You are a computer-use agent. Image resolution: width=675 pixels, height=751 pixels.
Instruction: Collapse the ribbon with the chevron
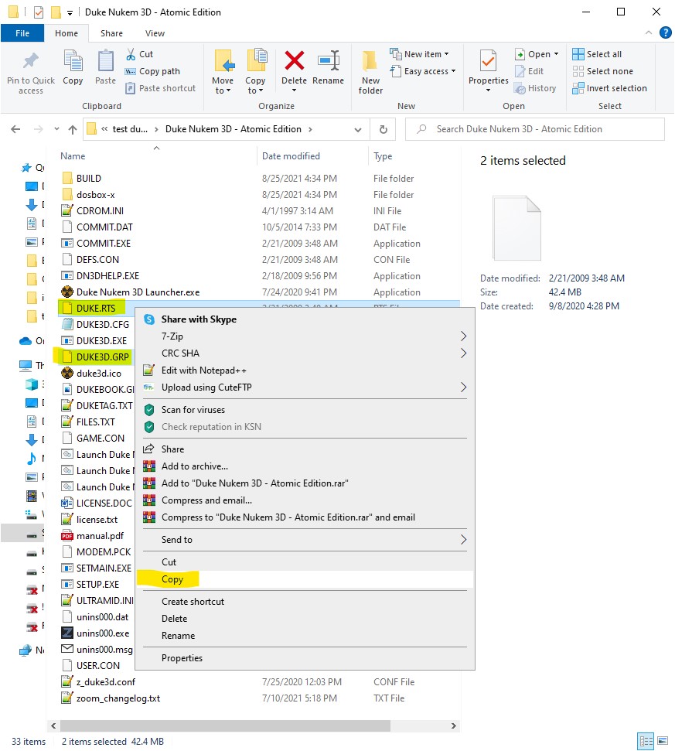coord(649,32)
